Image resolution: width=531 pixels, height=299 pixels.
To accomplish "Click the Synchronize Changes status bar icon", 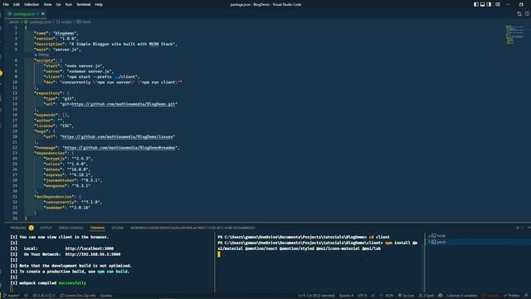I will (x=26, y=296).
